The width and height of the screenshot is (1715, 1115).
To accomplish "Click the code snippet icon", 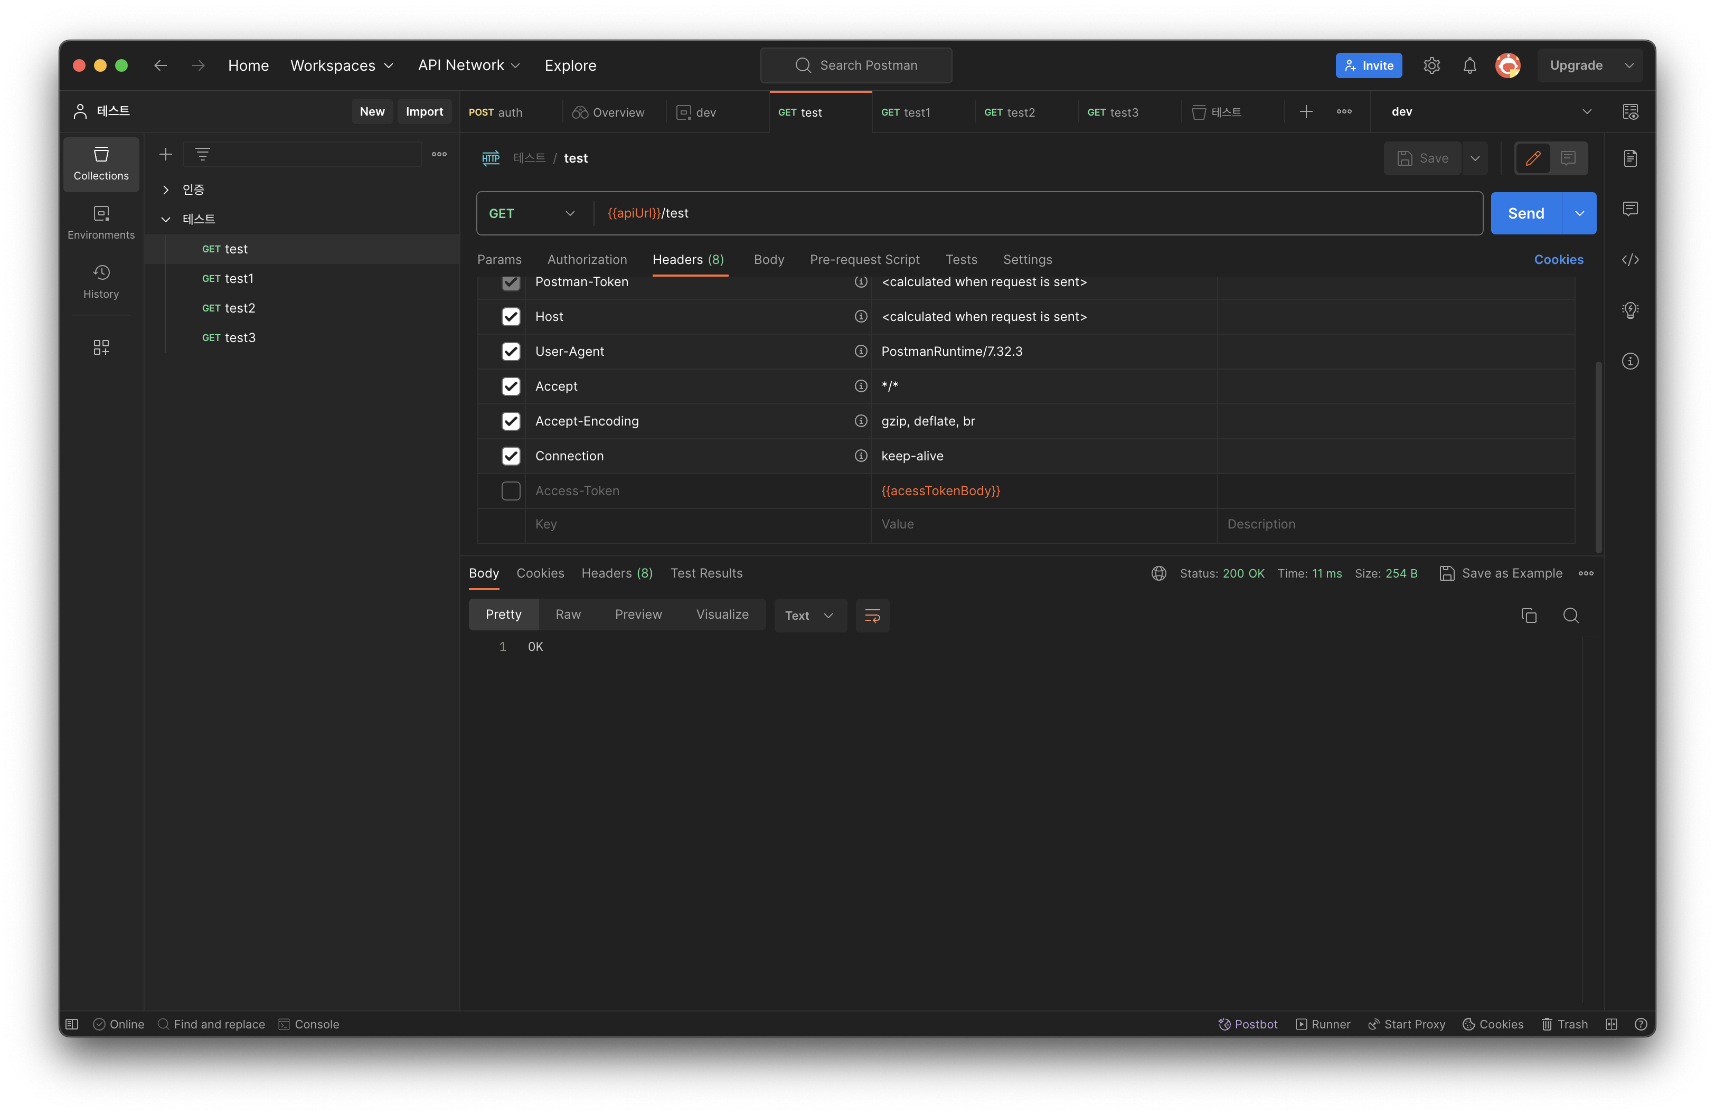I will pyautogui.click(x=1630, y=259).
